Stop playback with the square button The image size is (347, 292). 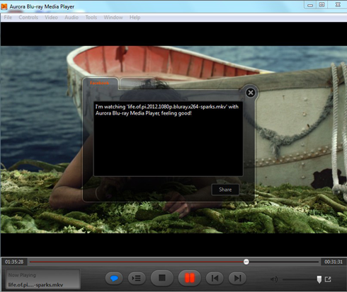tap(162, 278)
